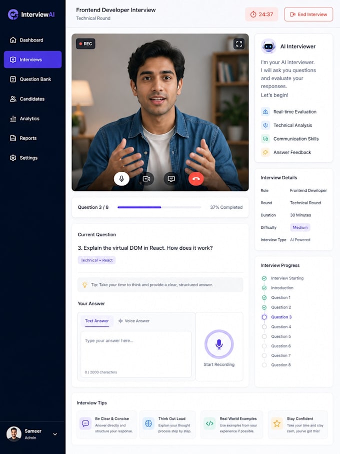340x454 pixels.
Task: Expand the Sameer Admin account menu
Action: (55, 434)
